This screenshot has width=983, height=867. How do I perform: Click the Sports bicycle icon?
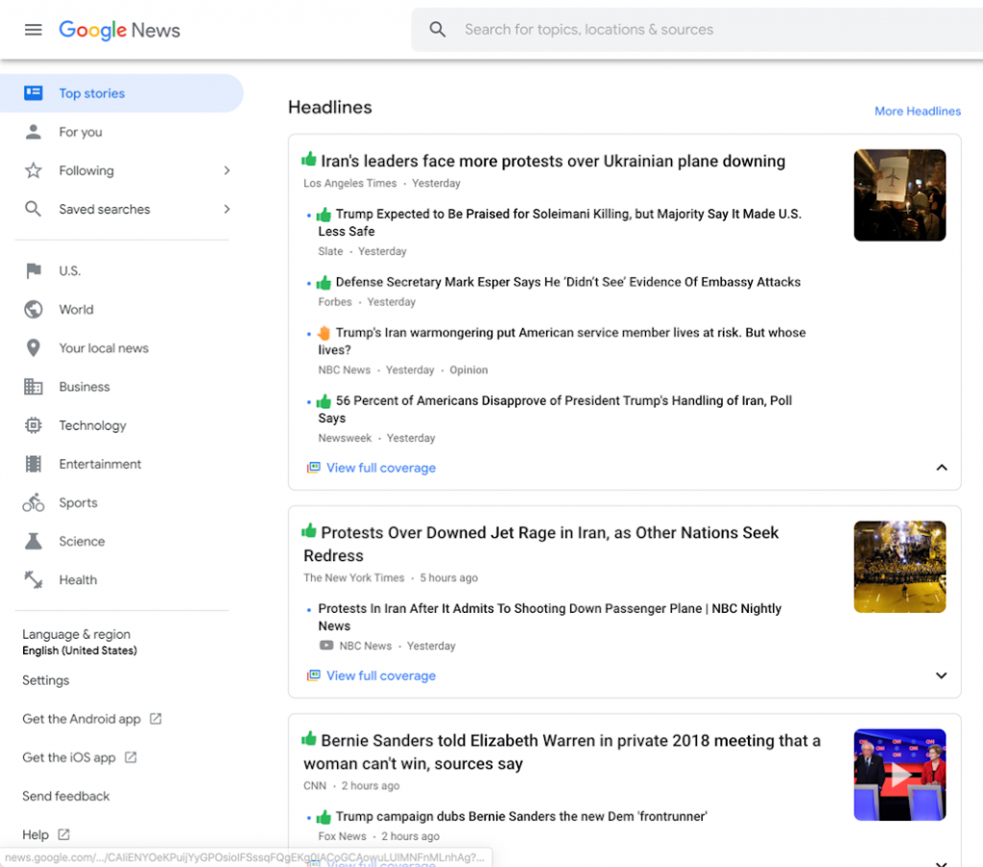coord(34,503)
